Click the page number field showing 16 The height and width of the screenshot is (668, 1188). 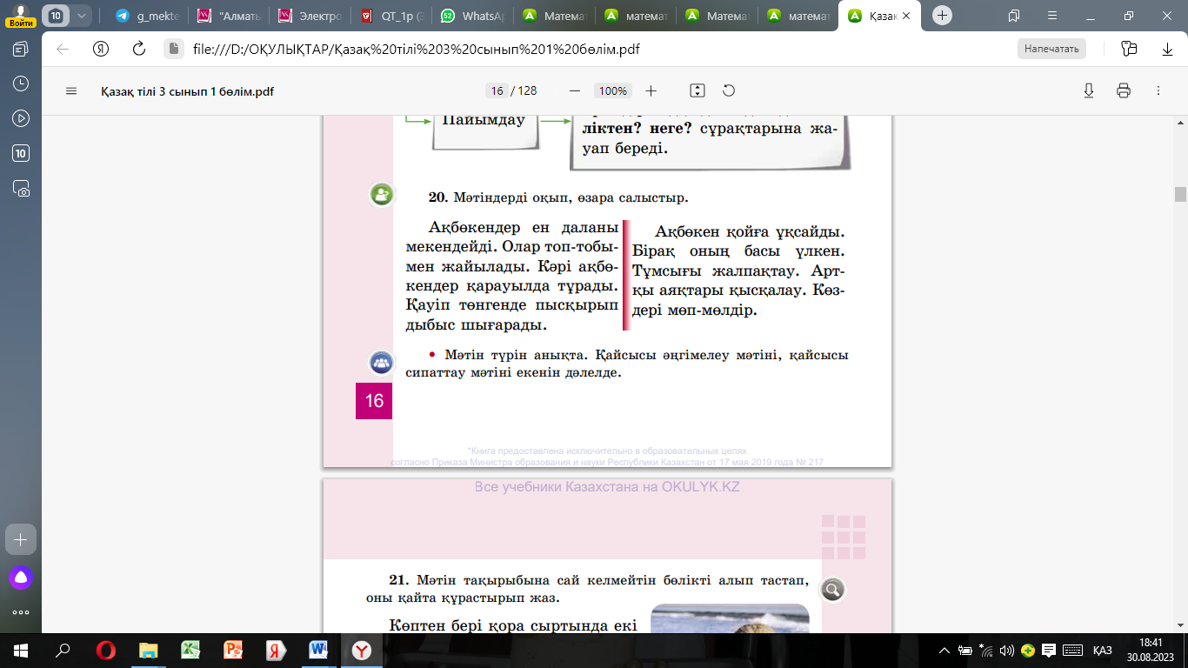click(x=497, y=90)
